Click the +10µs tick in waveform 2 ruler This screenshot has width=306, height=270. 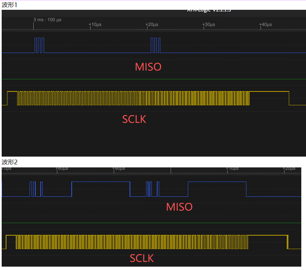(x=232, y=168)
